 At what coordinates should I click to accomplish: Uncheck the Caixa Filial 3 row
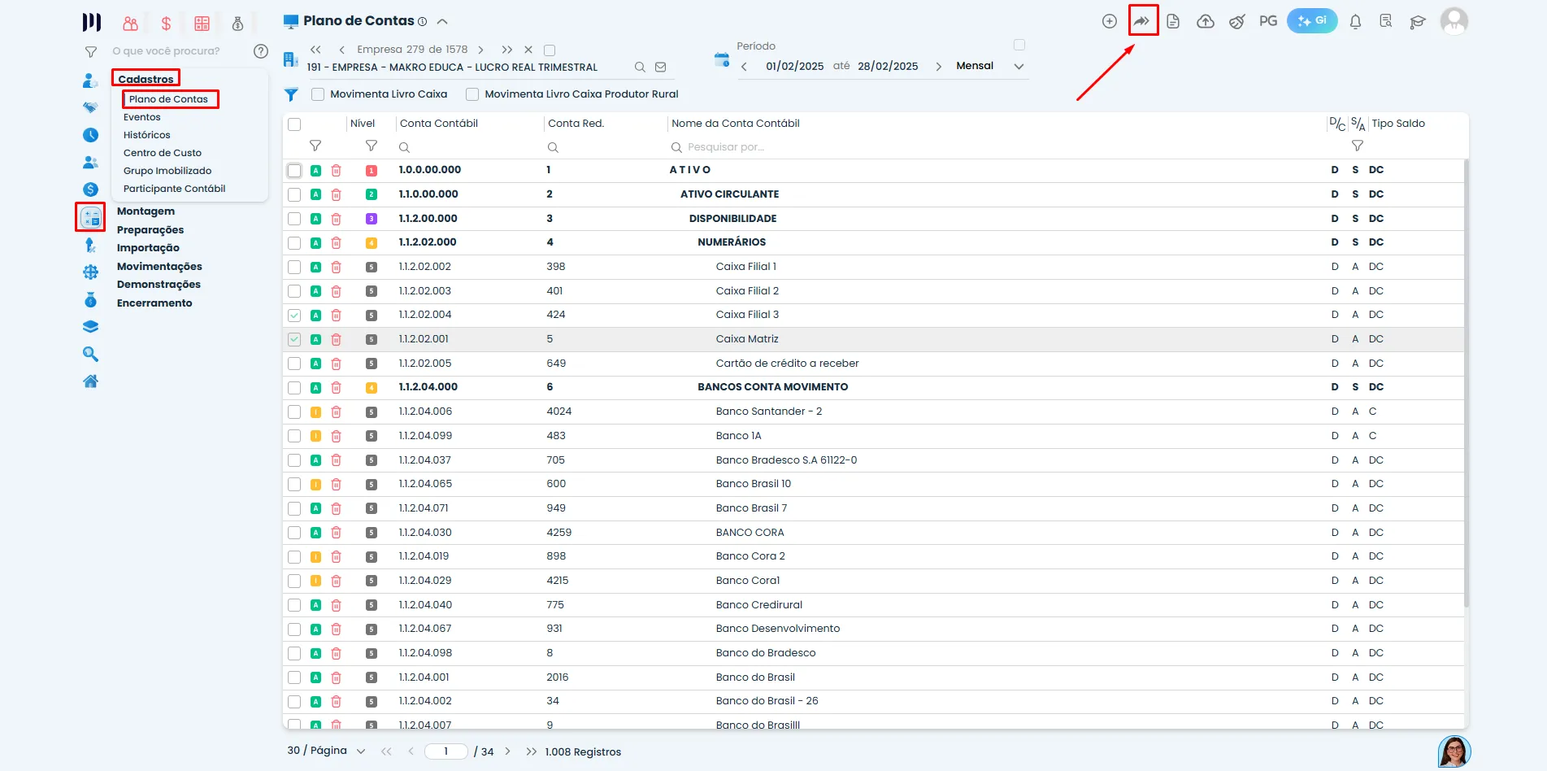pyautogui.click(x=294, y=315)
